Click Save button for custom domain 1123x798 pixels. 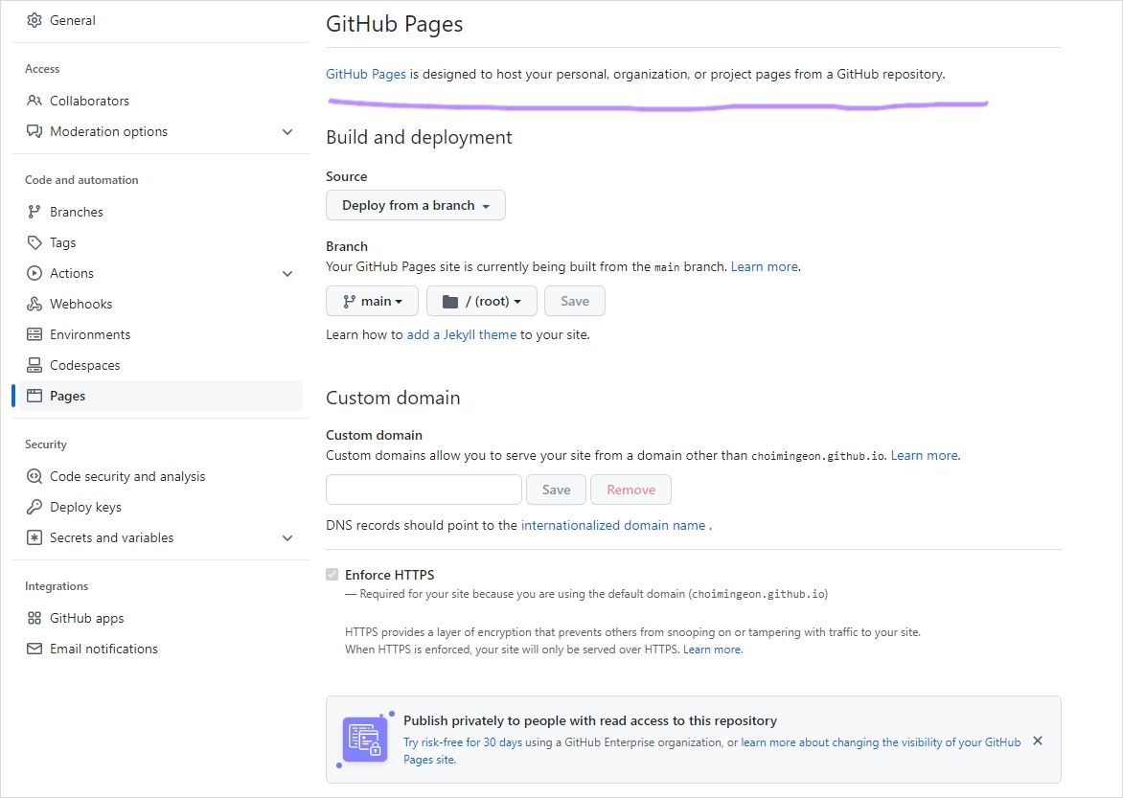[556, 490]
